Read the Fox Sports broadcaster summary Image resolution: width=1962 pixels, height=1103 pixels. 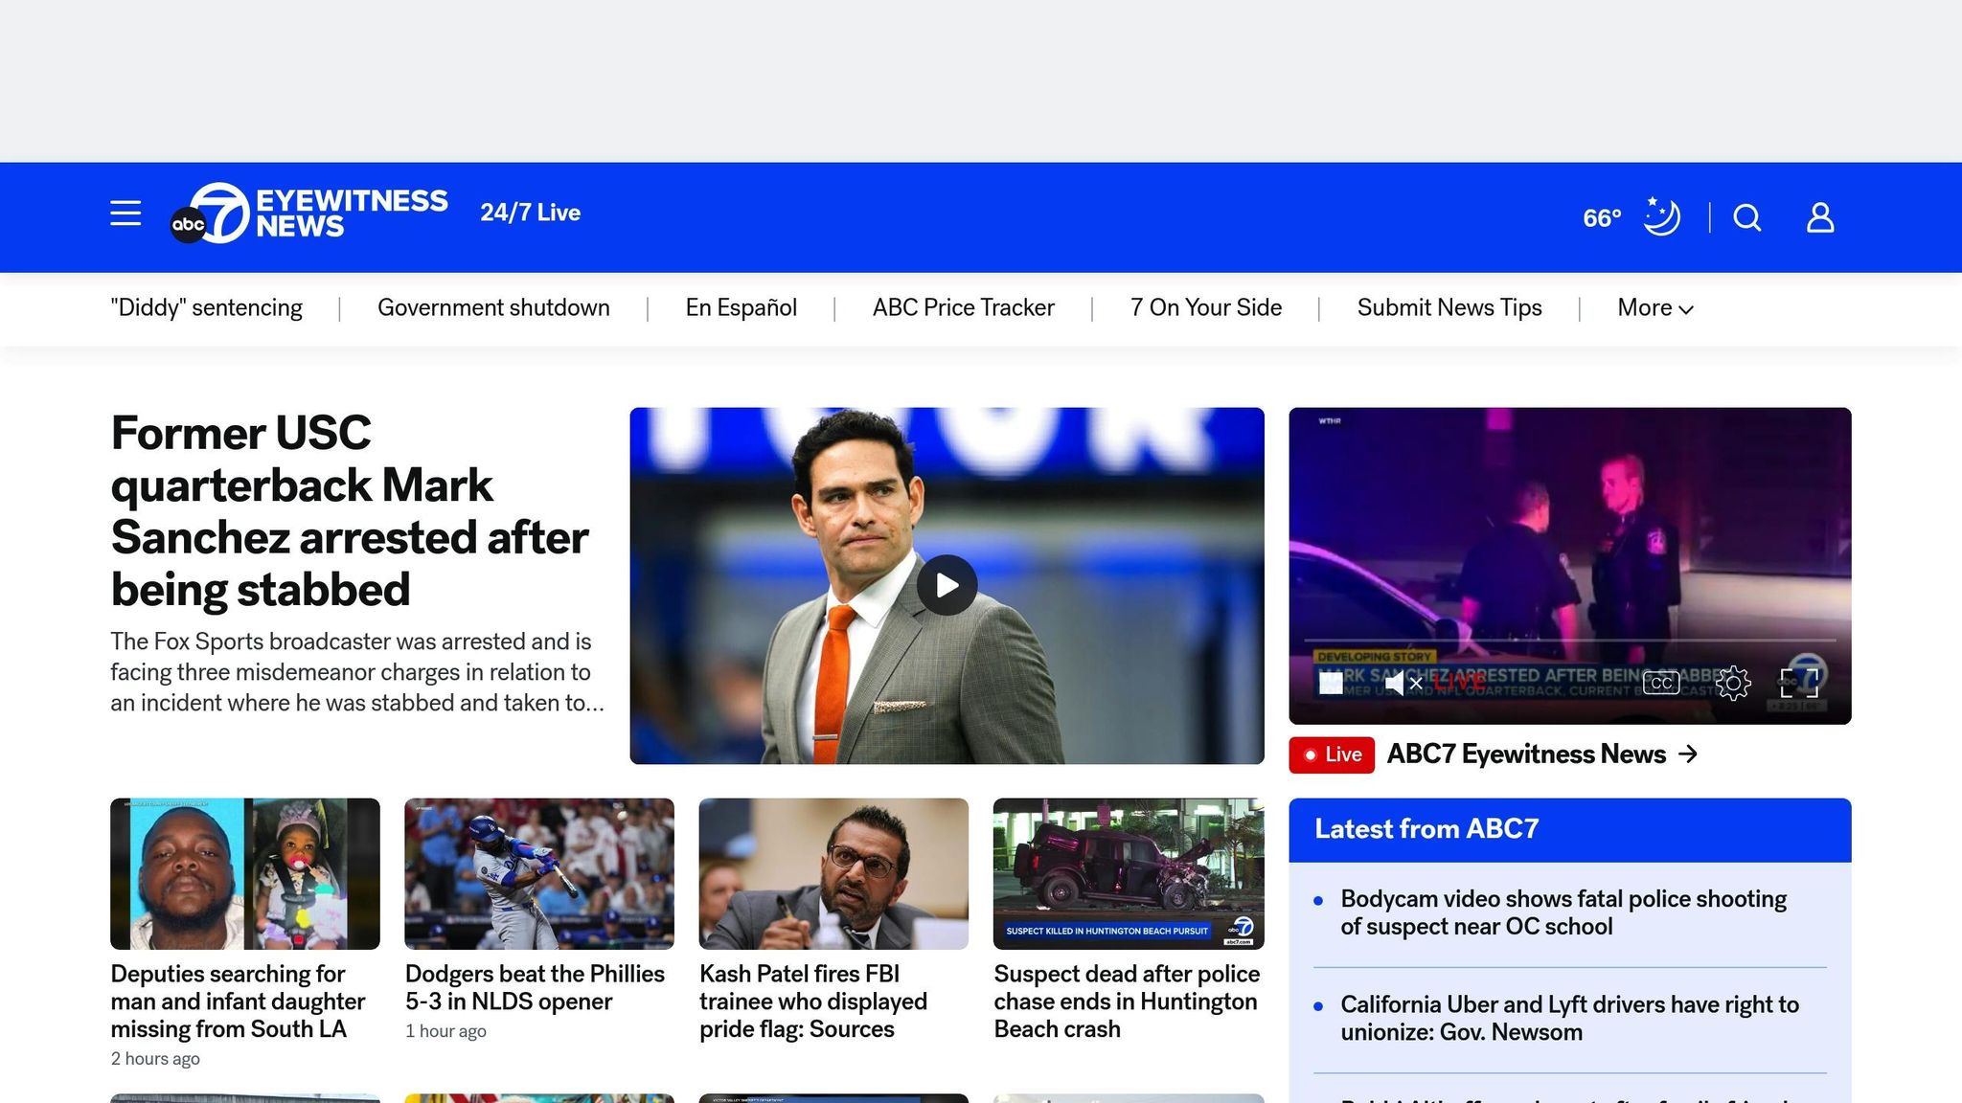(357, 672)
